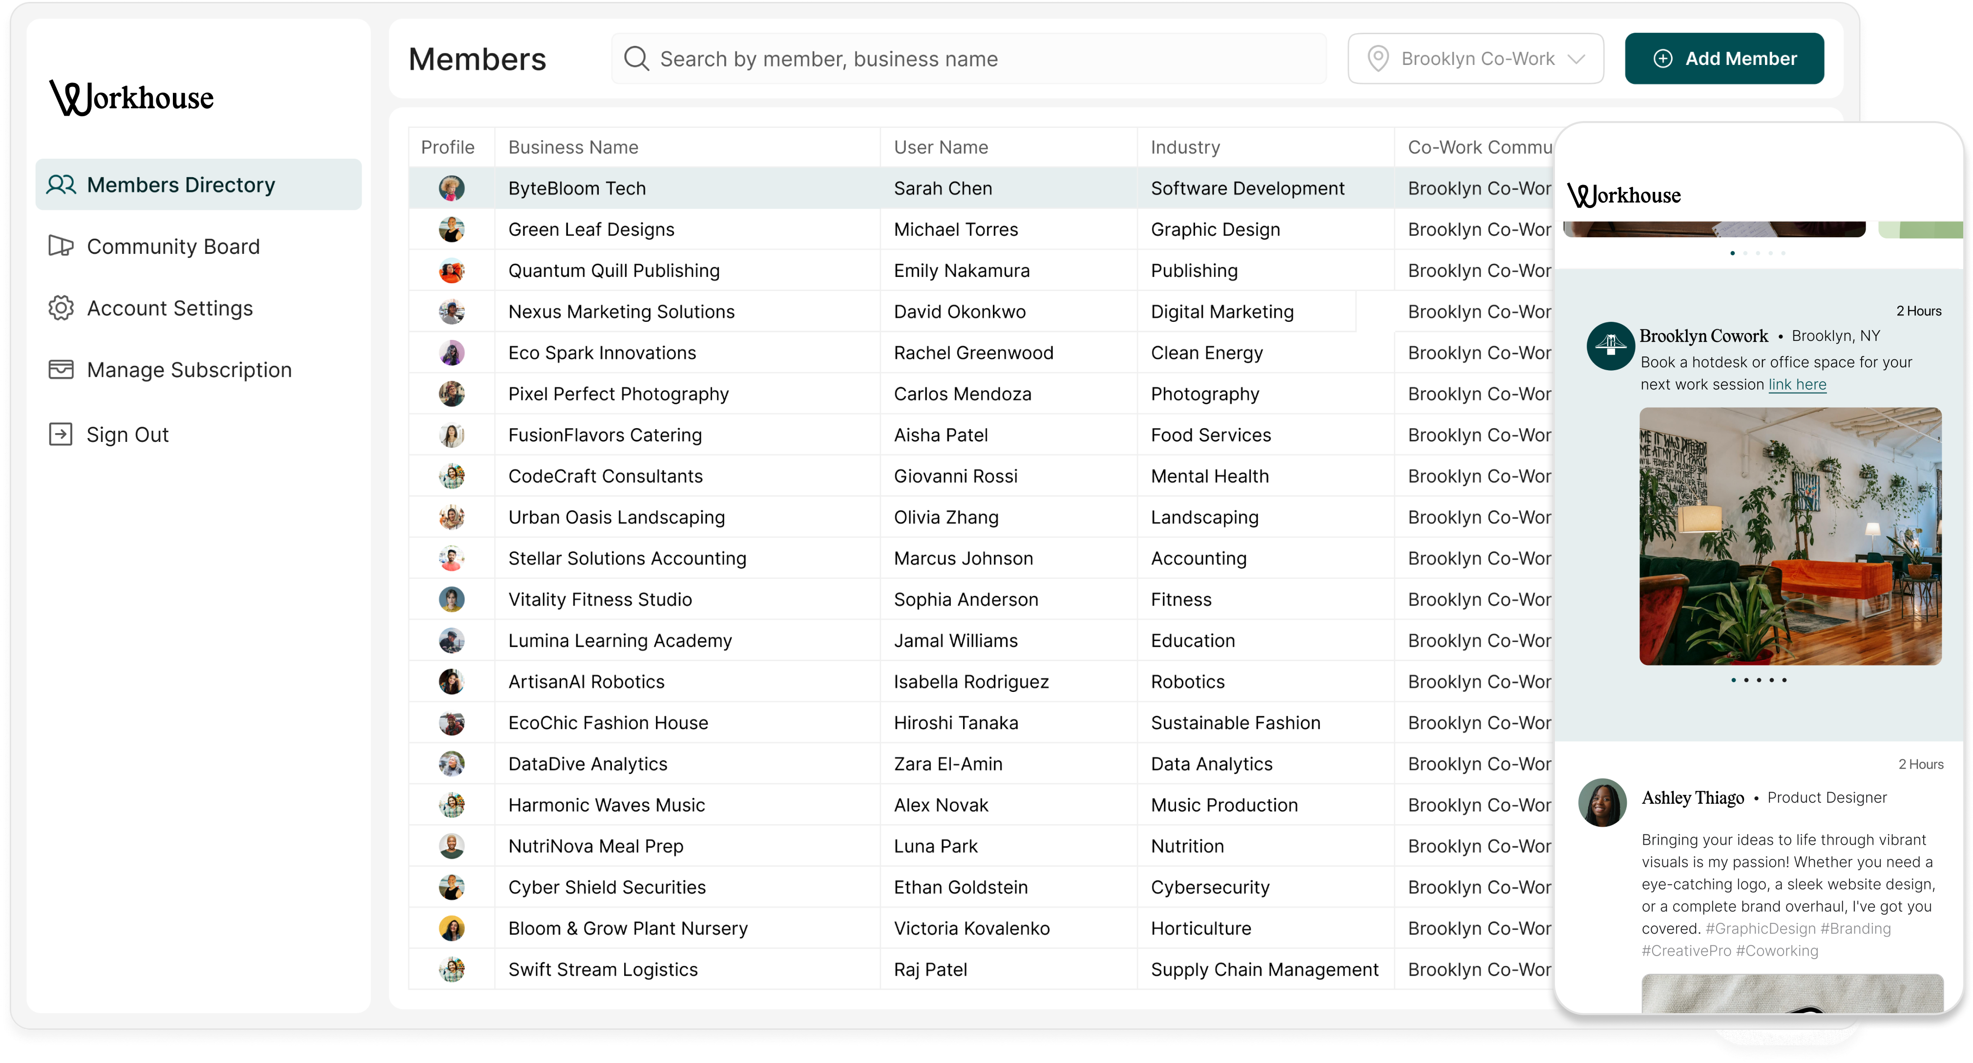Click David Okonkwo's profile avatar
Image resolution: width=1973 pixels, height=1063 pixels.
(x=452, y=312)
